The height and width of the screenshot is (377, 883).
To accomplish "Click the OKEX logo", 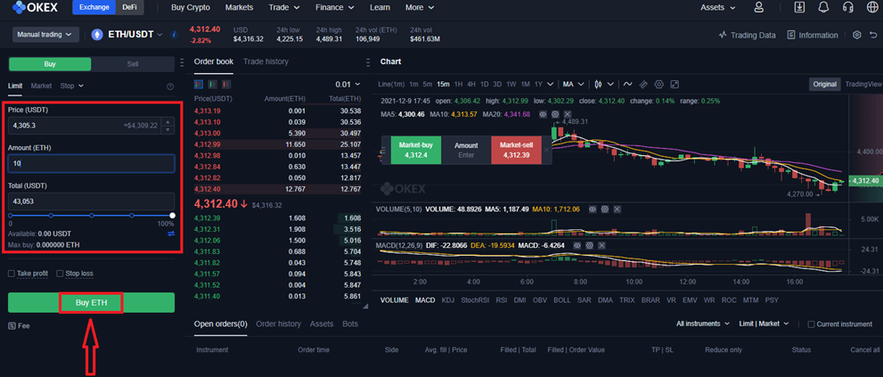I will (35, 7).
